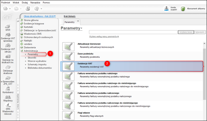The width and height of the screenshot is (207, 121).
Task: Select Faktura wewnętrzna podatku należnego do nieistniejącego
Action: (x=132, y=86)
